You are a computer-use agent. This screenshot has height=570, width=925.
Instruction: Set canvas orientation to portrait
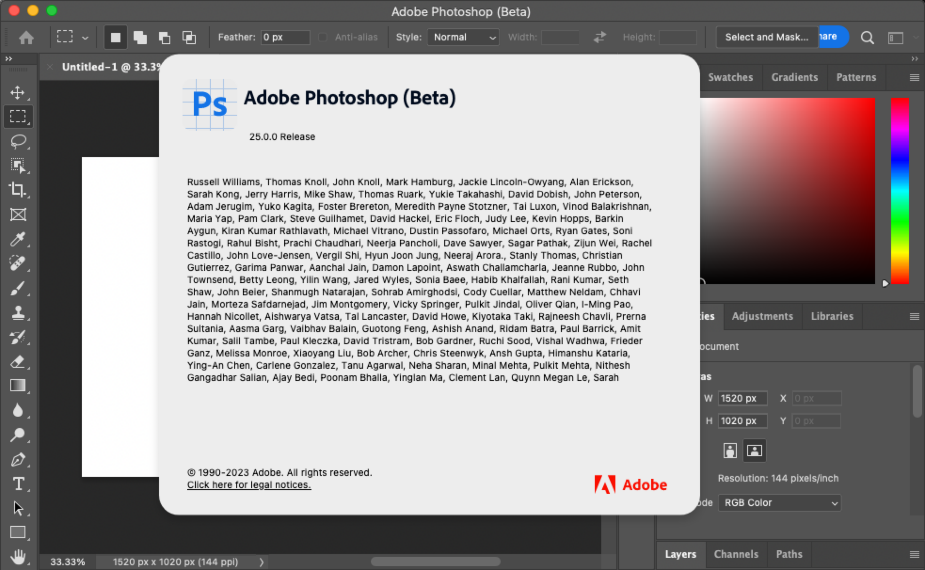(x=730, y=451)
